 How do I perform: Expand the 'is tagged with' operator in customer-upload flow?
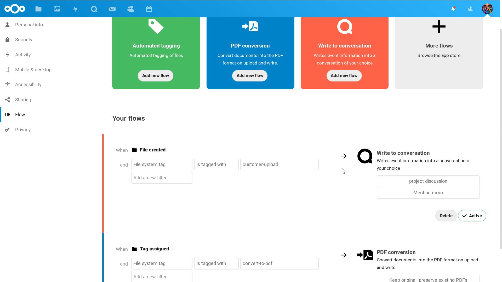pyautogui.click(x=216, y=164)
